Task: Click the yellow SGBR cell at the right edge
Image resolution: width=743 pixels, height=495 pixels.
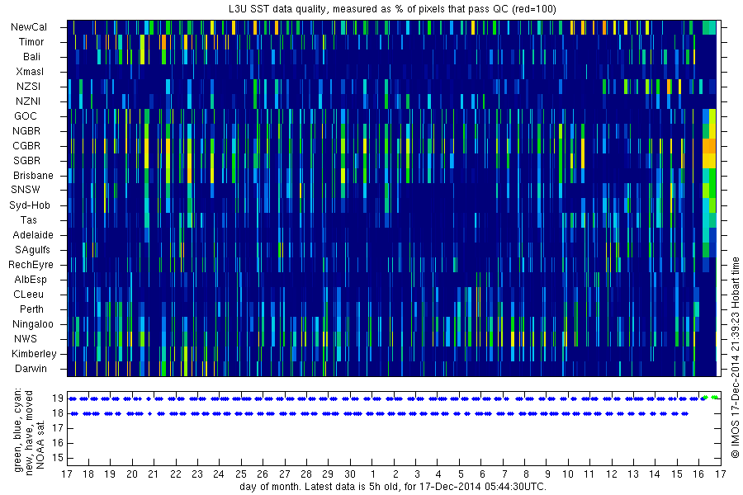Action: [x=709, y=161]
